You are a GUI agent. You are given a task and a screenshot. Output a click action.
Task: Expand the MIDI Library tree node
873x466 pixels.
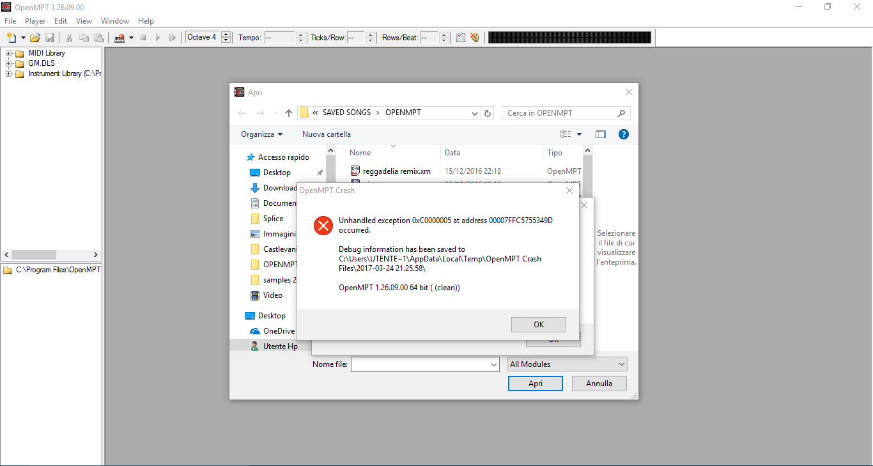tap(8, 53)
